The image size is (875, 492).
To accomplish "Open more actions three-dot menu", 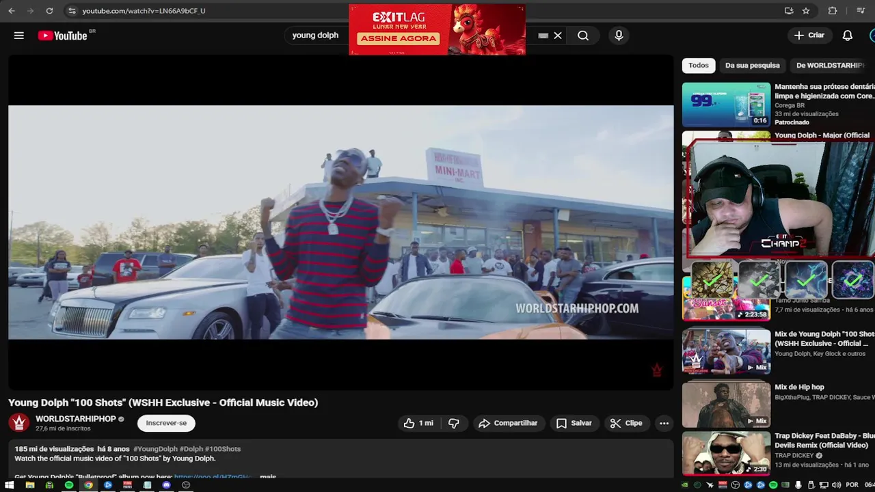I will pos(664,423).
